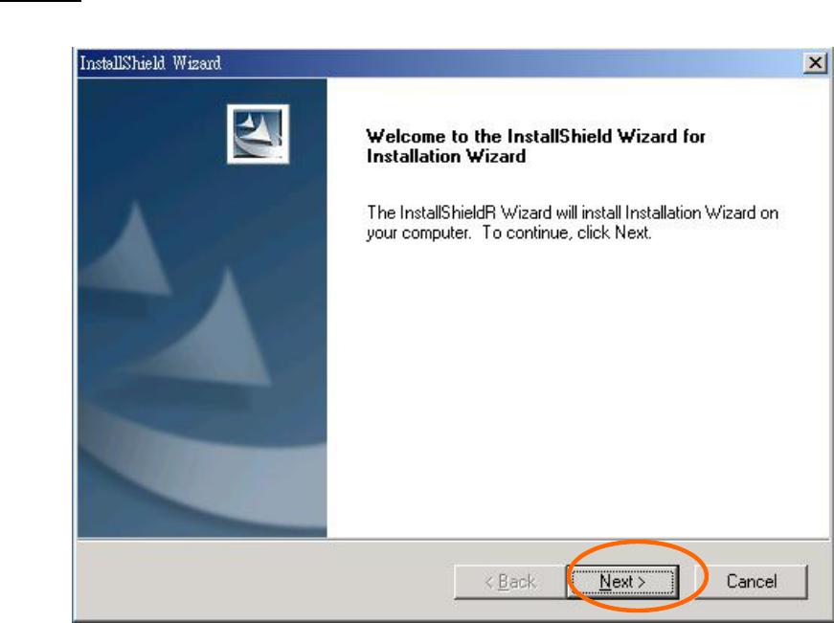This screenshot has width=834, height=623.
Task: Click the 'Welcome to the InstallShield Wizard' heading
Action: pyautogui.click(x=535, y=137)
